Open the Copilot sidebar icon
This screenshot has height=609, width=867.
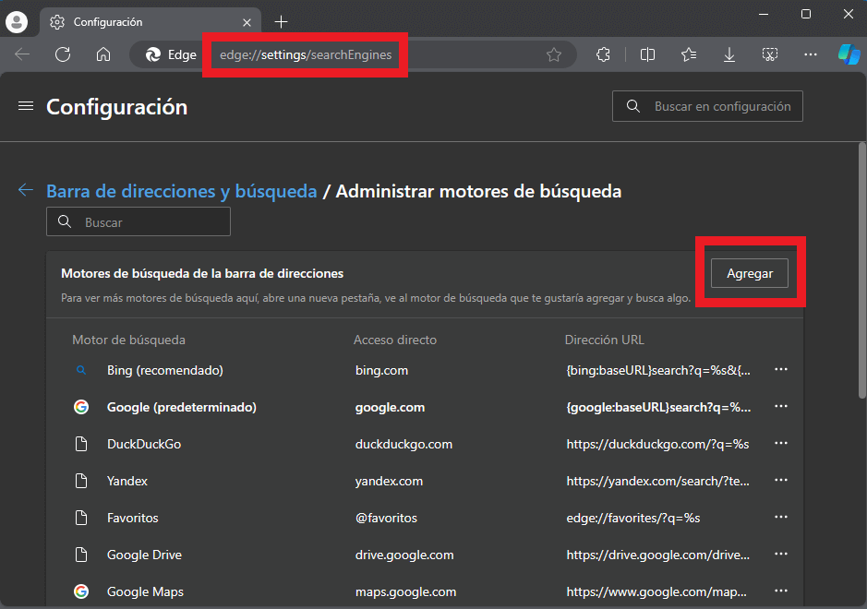tap(849, 54)
